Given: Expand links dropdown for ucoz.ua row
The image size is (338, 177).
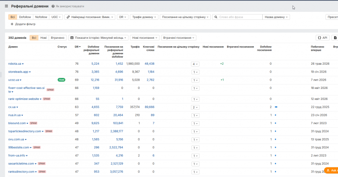Looking at the screenshot, I should click(x=195, y=80).
